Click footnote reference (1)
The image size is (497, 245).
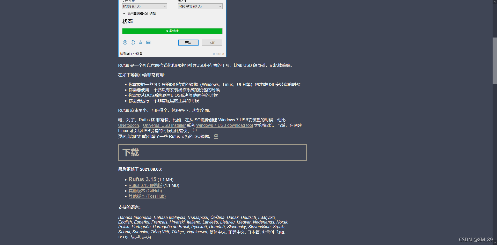click(x=195, y=130)
